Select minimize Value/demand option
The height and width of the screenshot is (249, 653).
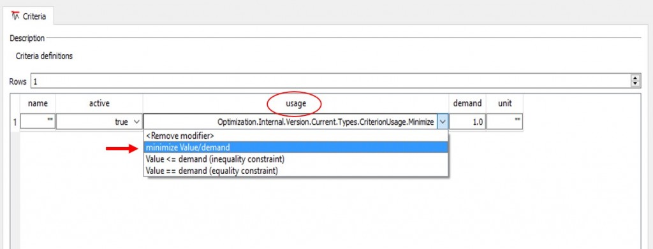tap(296, 147)
